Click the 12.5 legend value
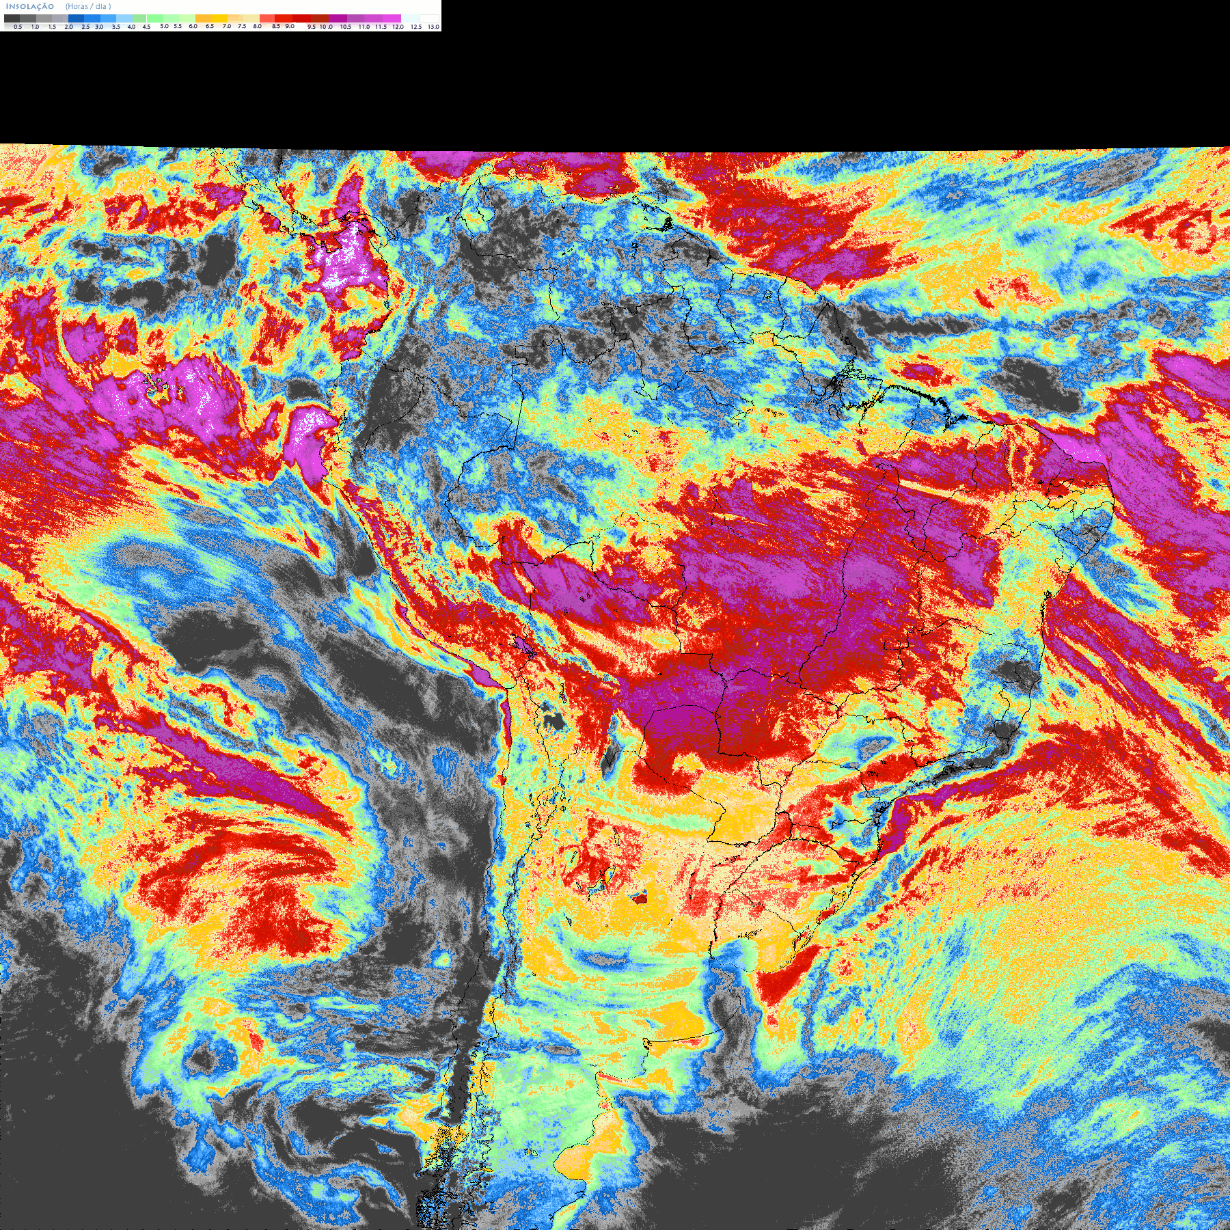Screen dimensions: 1230x1230 pos(416,27)
